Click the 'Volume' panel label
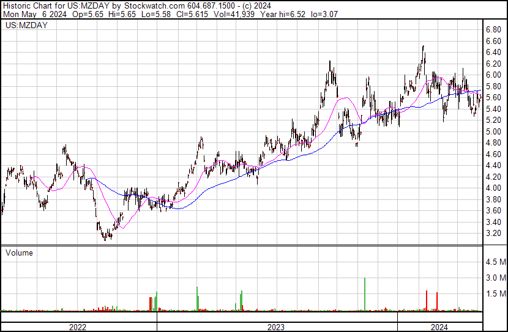508x332 pixels. pos(19,253)
